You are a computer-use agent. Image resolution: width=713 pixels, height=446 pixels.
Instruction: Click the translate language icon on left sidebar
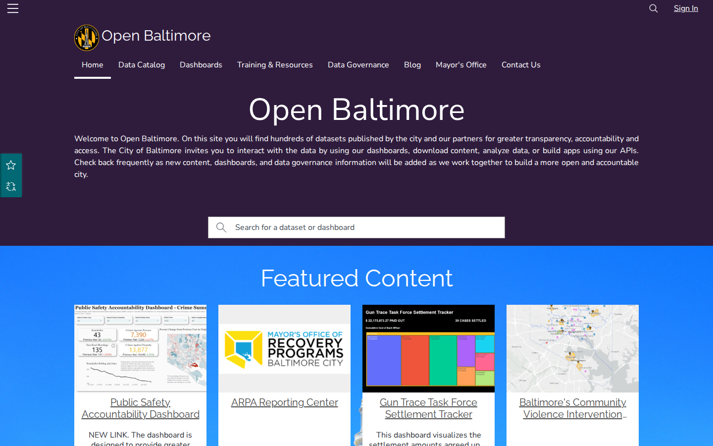(11, 186)
